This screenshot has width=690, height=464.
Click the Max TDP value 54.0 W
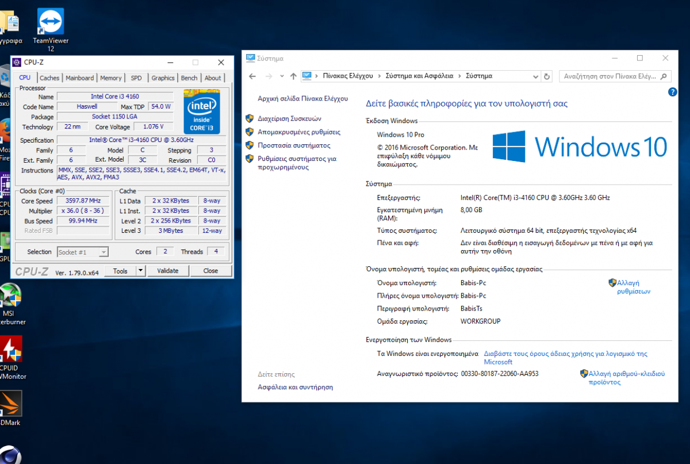(x=160, y=106)
